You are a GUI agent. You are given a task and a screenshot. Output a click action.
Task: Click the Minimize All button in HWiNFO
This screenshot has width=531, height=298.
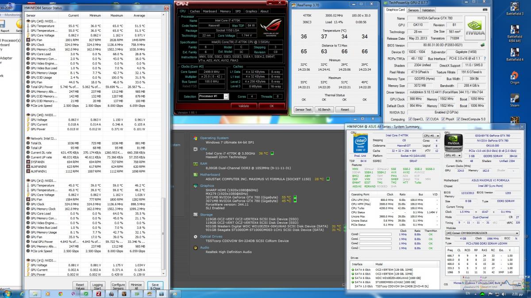click(x=136, y=285)
